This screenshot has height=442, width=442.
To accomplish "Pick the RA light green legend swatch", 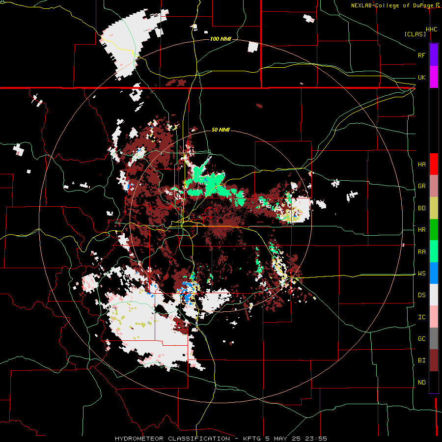I will (x=434, y=251).
